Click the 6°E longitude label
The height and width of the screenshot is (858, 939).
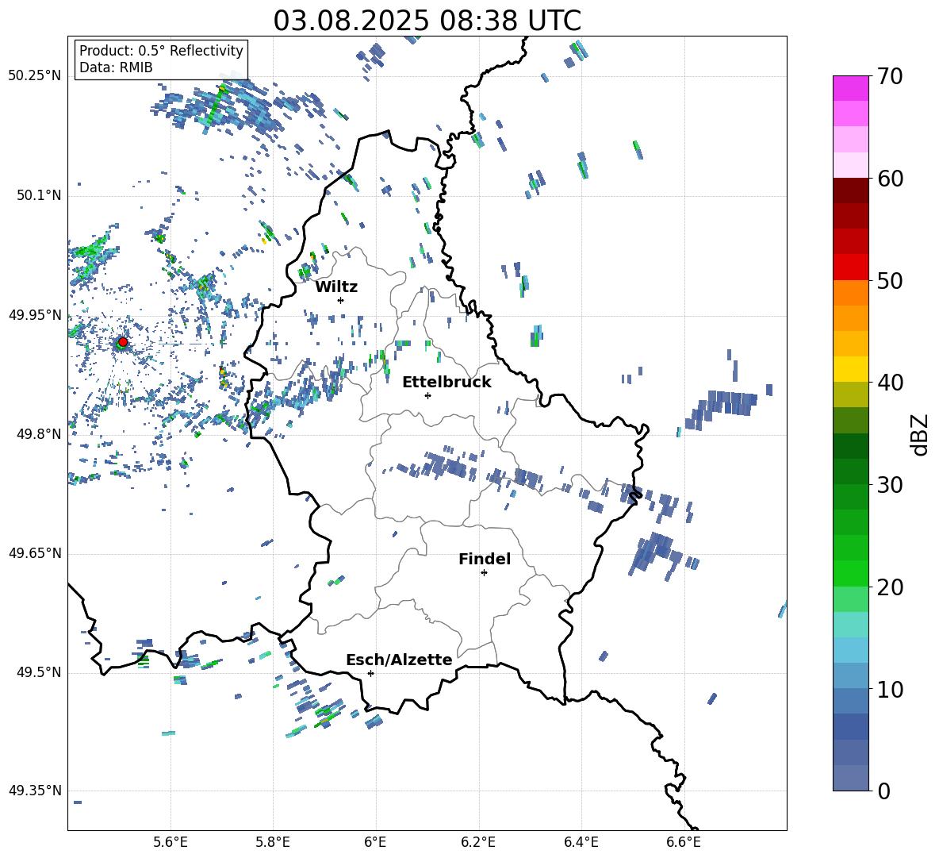(375, 842)
